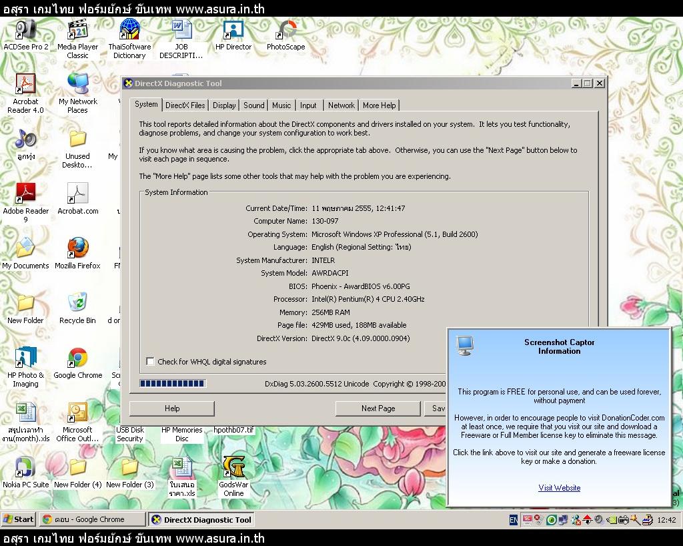Viewport: 683px width, 546px height.
Task: Switch to the Display tab
Action: click(x=224, y=105)
